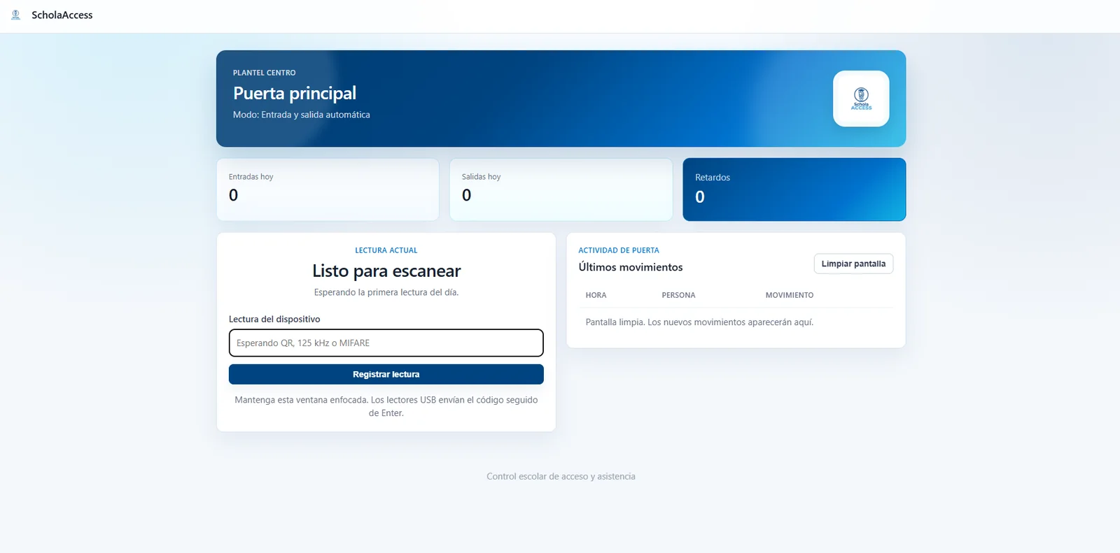
Task: Click the 'Mantenga esta ventana enfocada' hint text
Action: (x=386, y=406)
